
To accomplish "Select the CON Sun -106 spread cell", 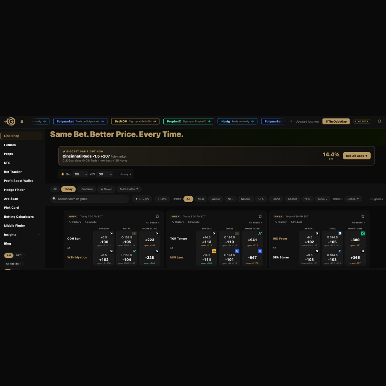I will point(104,239).
